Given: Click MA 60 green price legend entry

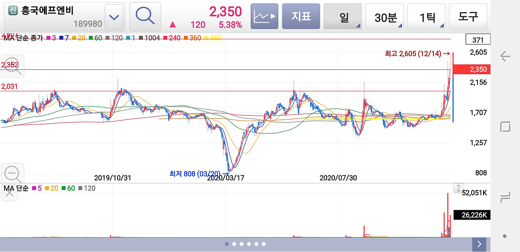Looking at the screenshot, I should pos(95,38).
